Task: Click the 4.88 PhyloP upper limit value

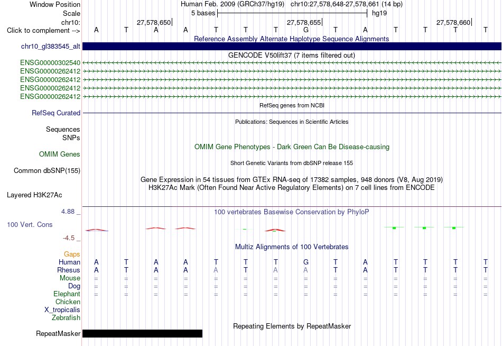Action: 68,212
